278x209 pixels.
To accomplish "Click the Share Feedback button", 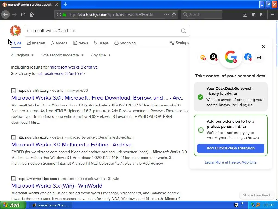I will (x=257, y=195).
